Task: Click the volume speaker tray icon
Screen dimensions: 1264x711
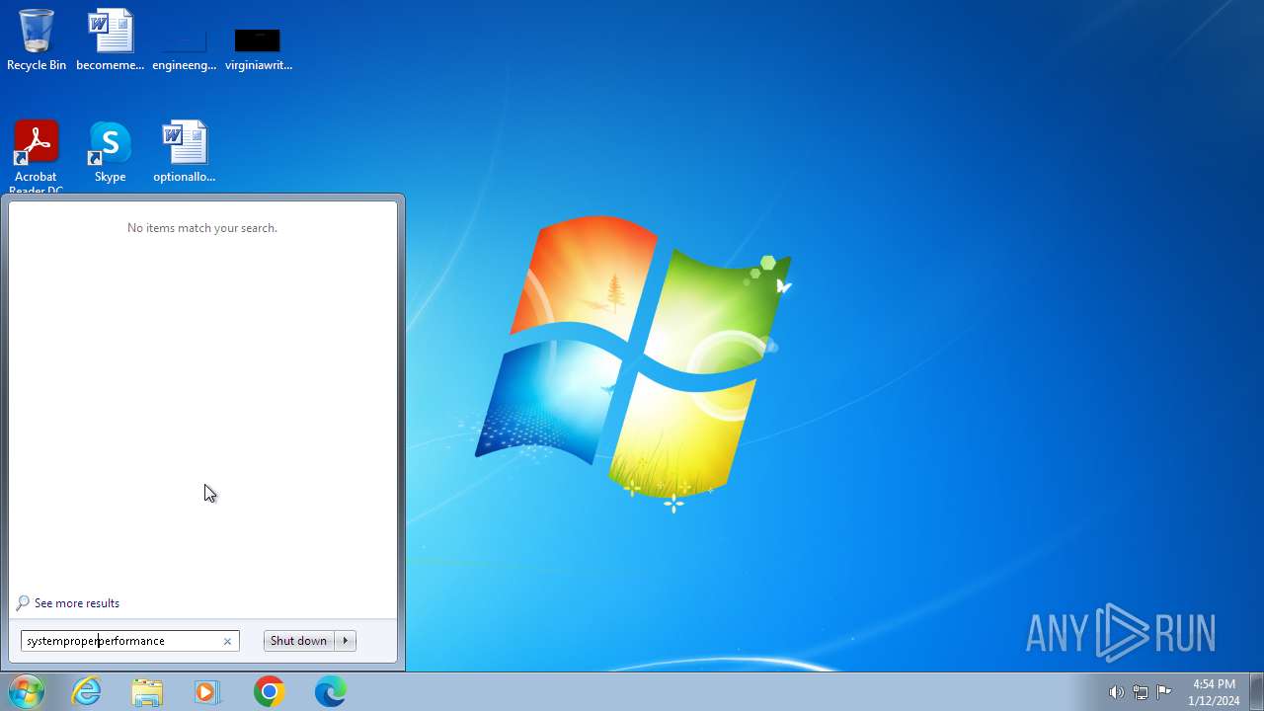Action: click(1116, 692)
